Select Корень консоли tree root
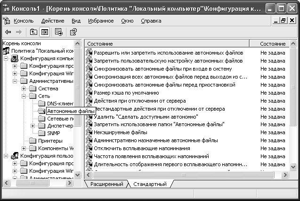The height and width of the screenshot is (201, 300). click(22, 43)
